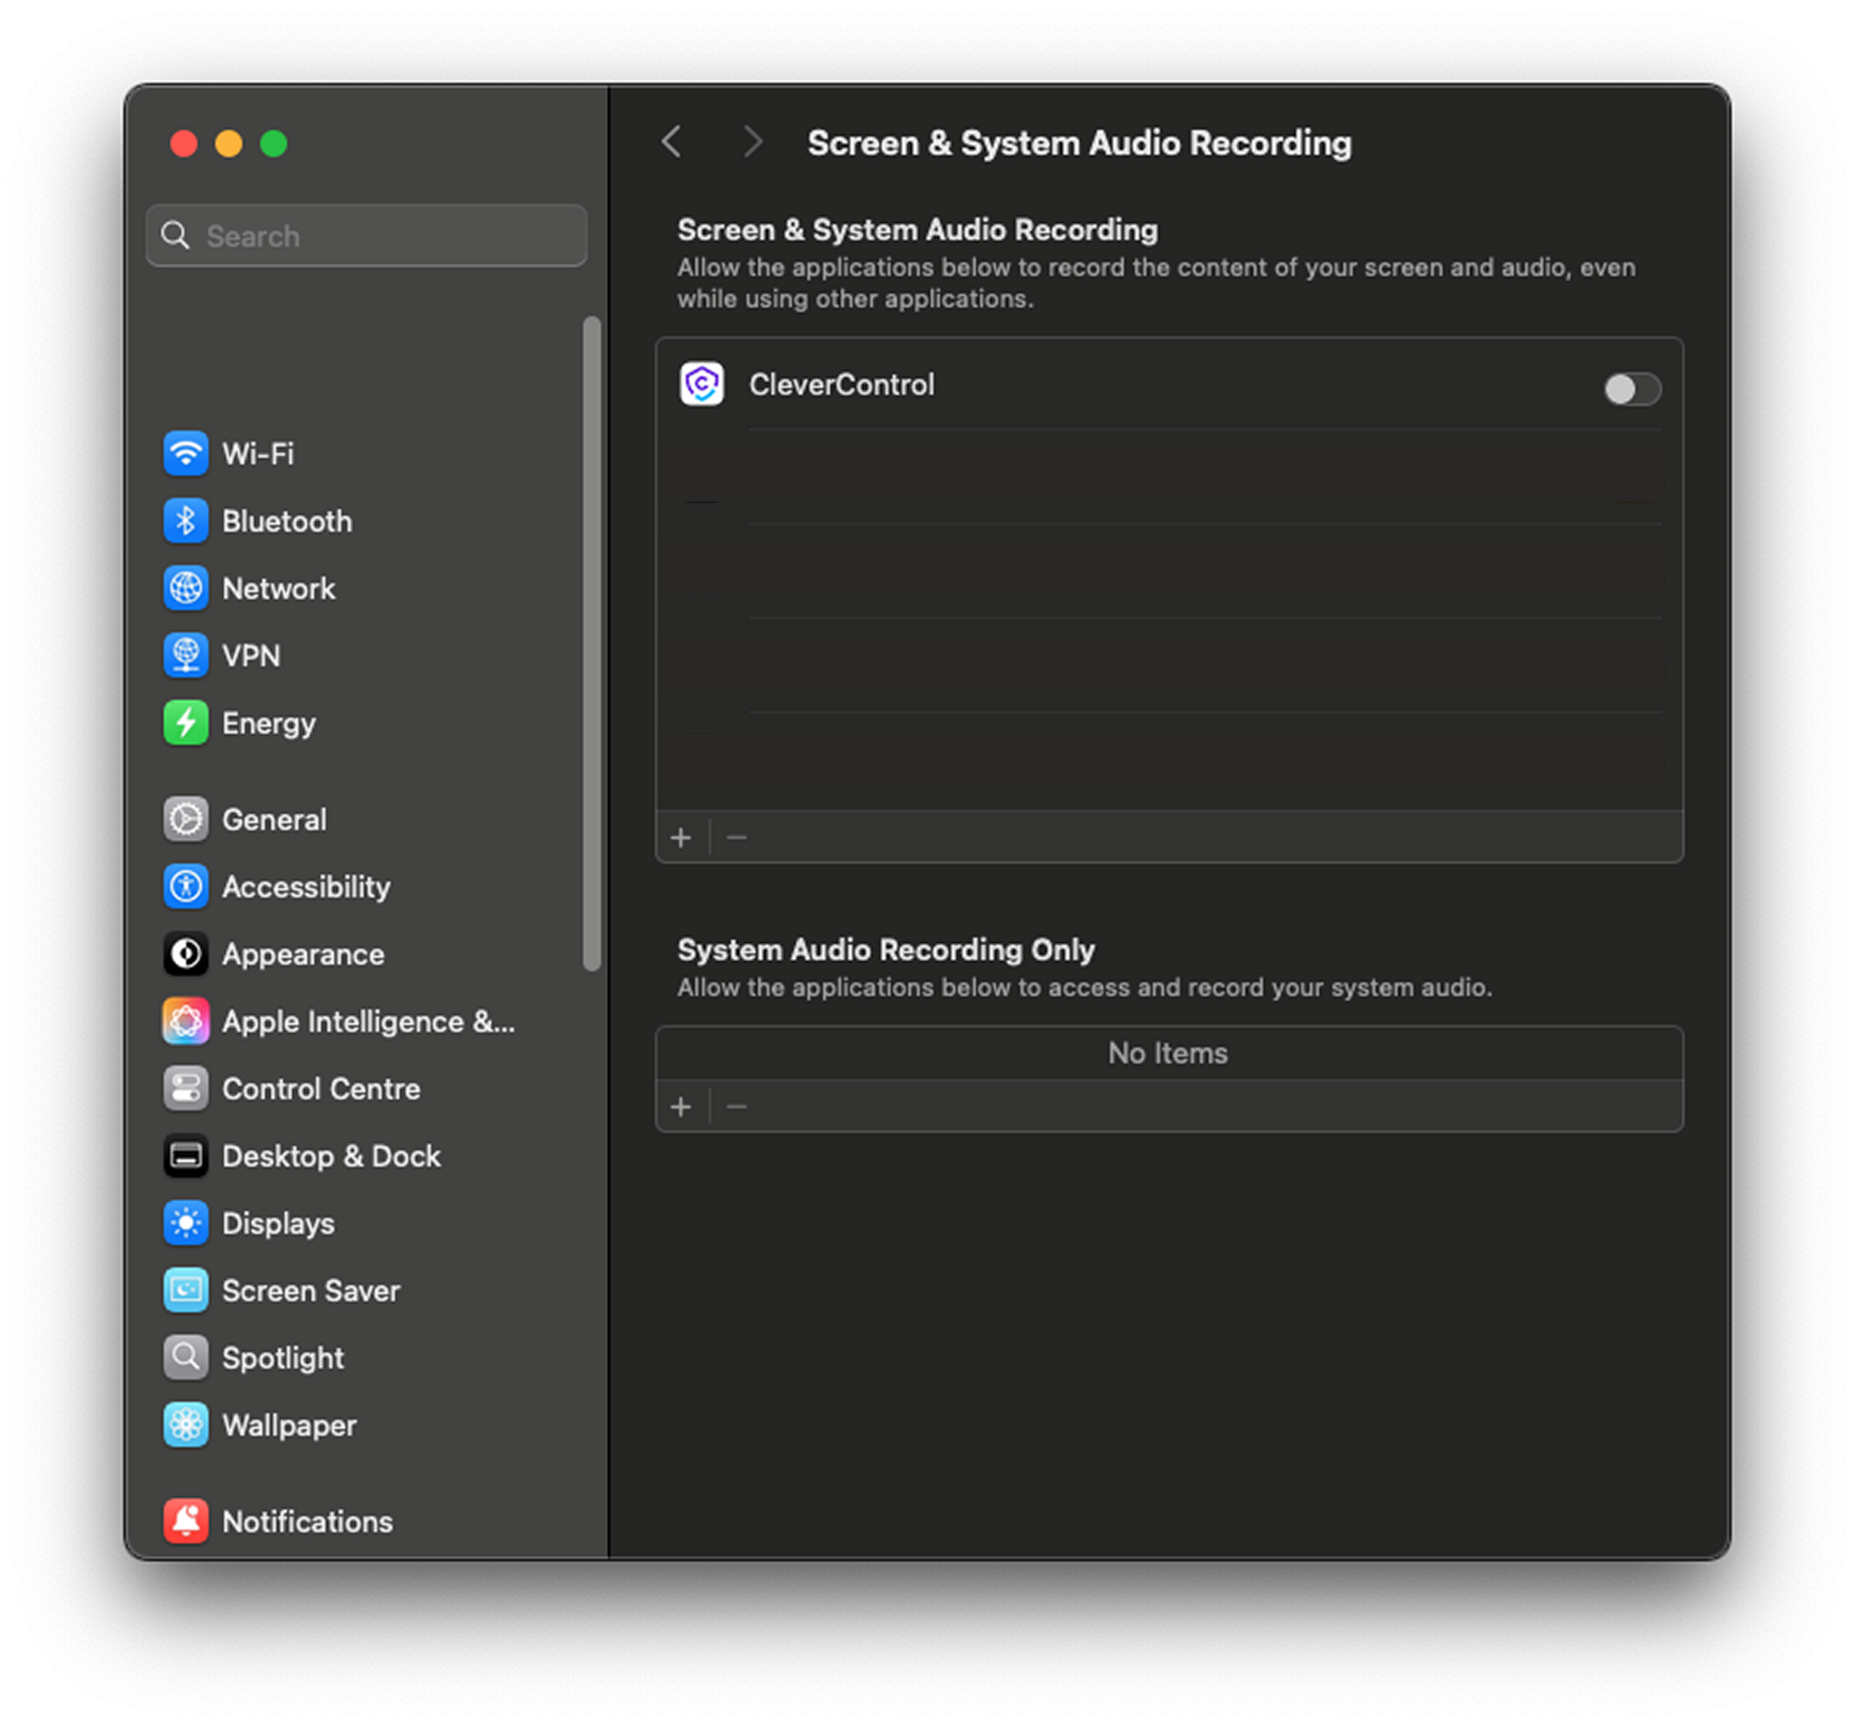Open VPN settings icon
Image resolution: width=1855 pixels, height=1725 pixels.
point(185,655)
